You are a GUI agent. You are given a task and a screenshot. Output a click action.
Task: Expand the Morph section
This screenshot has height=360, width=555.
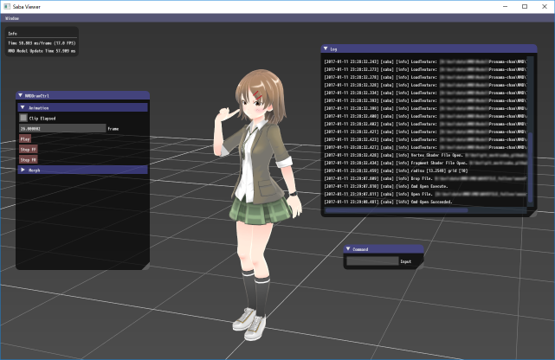[x=83, y=170]
